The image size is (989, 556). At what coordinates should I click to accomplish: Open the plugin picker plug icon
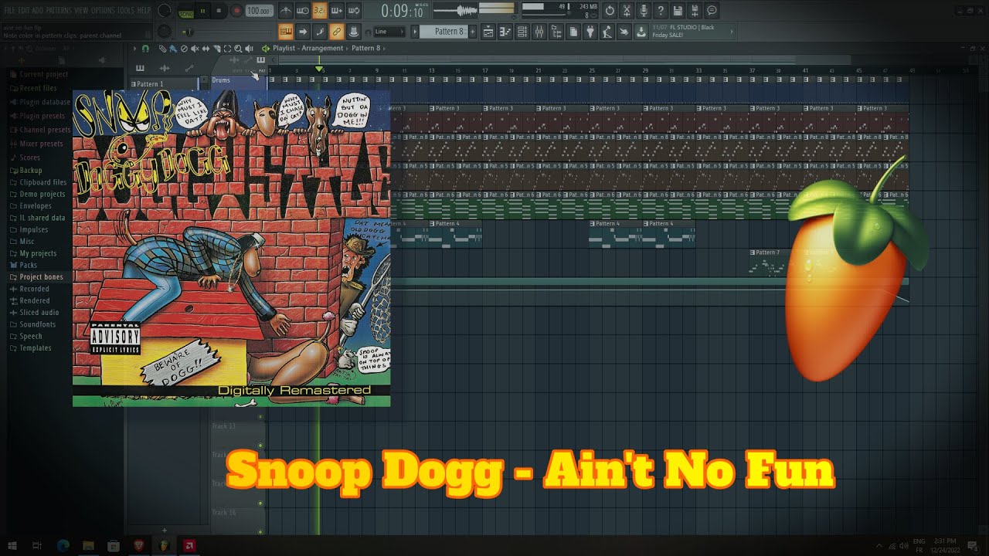click(590, 32)
